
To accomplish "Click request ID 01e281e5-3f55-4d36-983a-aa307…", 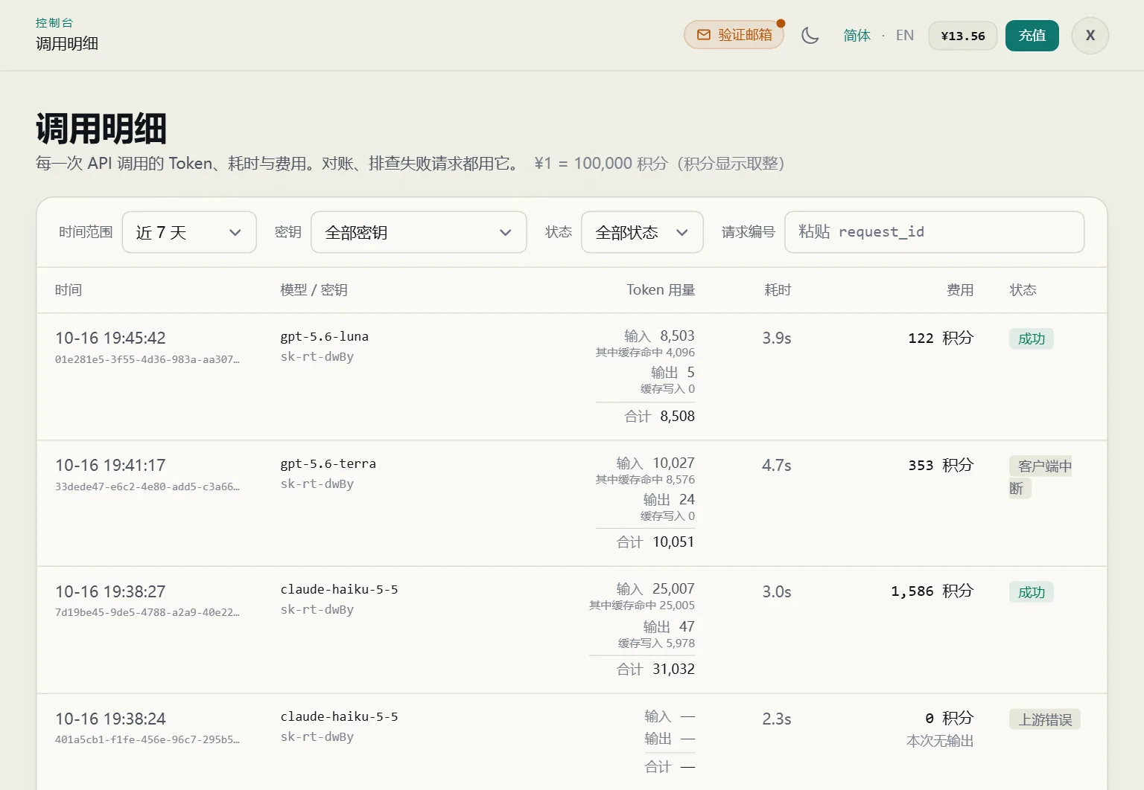I will (147, 359).
